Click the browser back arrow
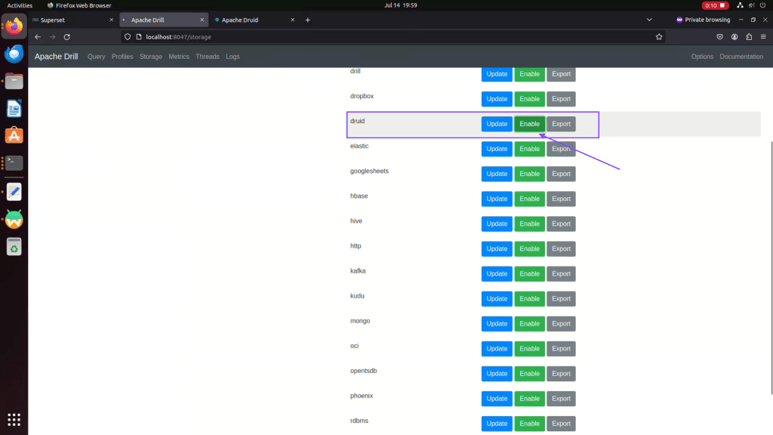773x435 pixels. pos(38,36)
